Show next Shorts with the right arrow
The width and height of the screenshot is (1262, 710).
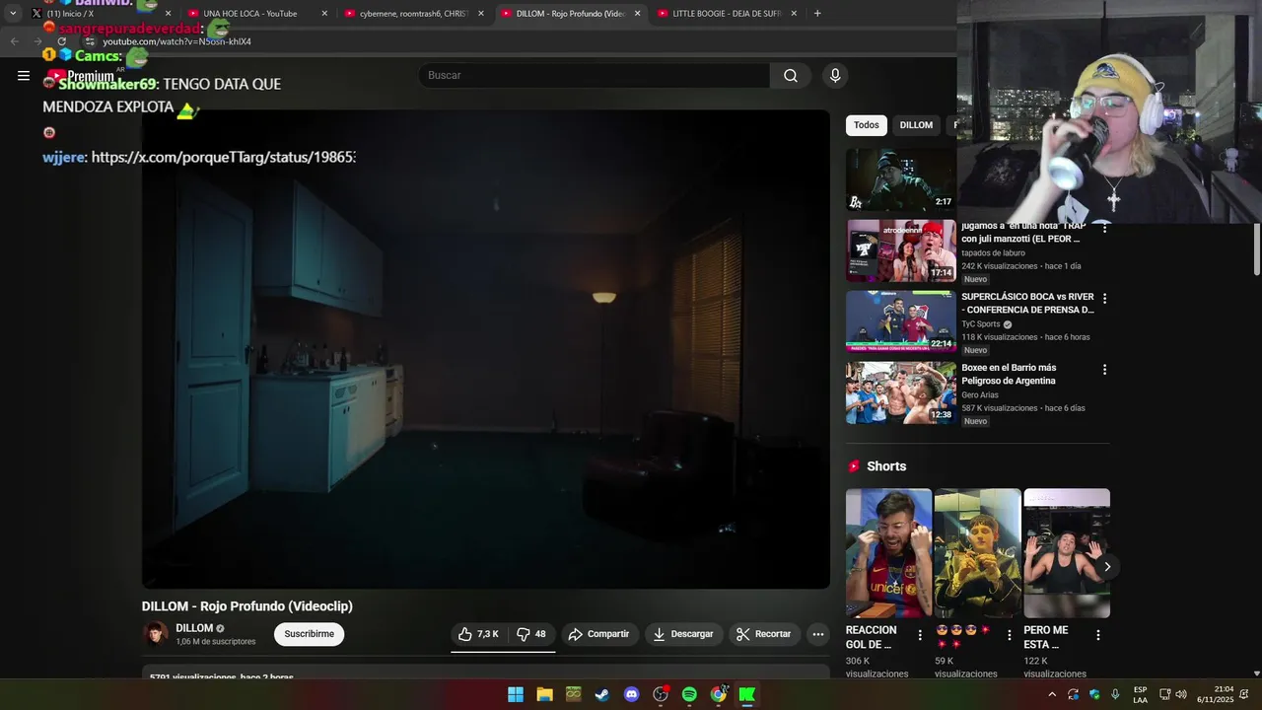click(1106, 566)
